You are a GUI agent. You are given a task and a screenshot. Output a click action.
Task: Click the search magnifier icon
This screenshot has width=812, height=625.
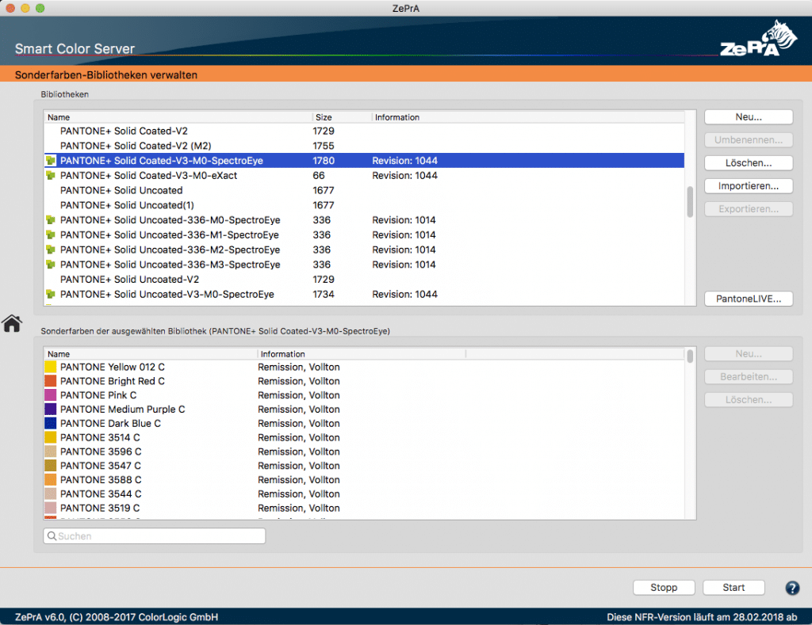coord(52,536)
